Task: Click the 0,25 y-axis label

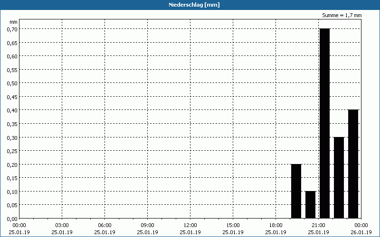Action: [x=12, y=151]
